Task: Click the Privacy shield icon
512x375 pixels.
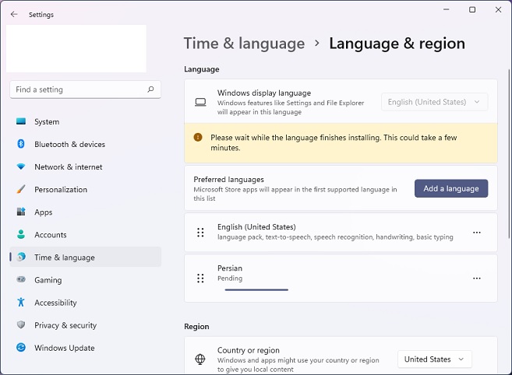Action: point(21,324)
